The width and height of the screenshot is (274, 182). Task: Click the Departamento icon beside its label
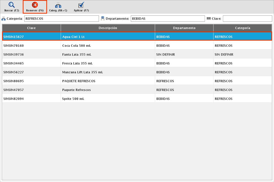point(103,19)
